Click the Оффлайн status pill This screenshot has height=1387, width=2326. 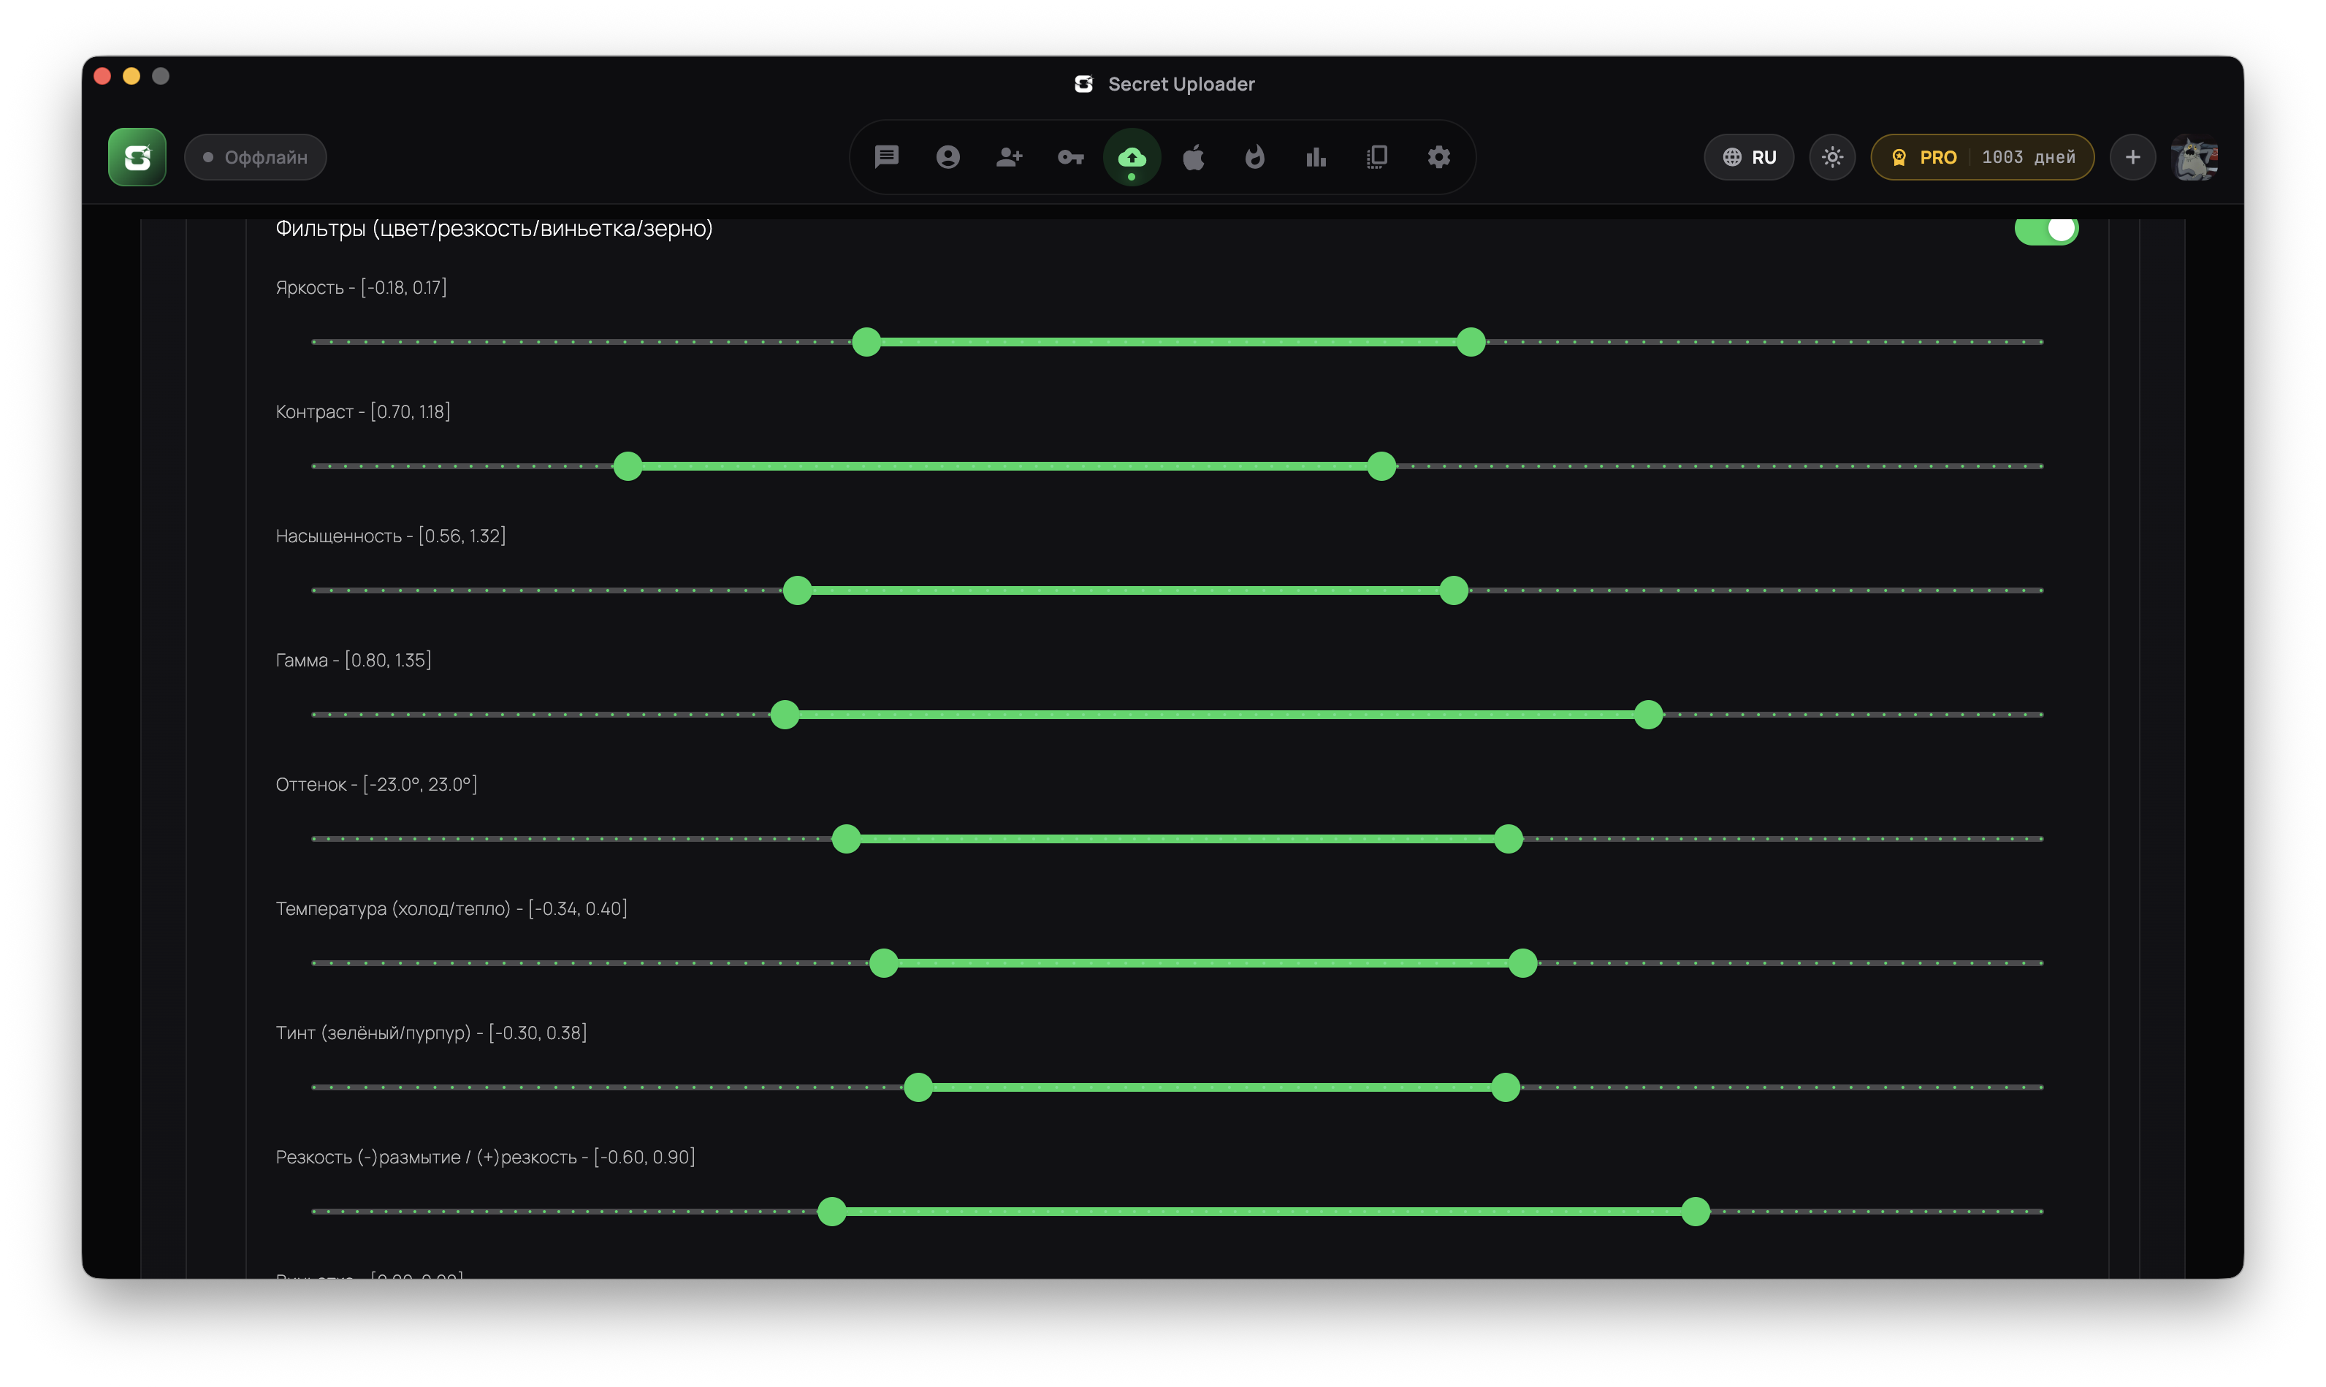tap(255, 157)
